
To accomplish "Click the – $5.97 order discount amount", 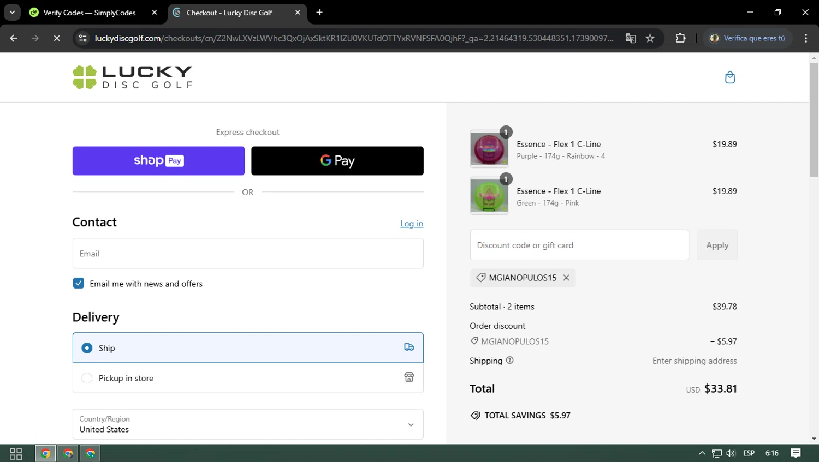I will 723,341.
